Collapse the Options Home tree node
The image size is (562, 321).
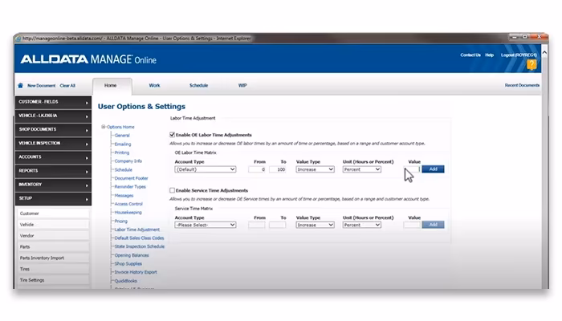tap(104, 127)
